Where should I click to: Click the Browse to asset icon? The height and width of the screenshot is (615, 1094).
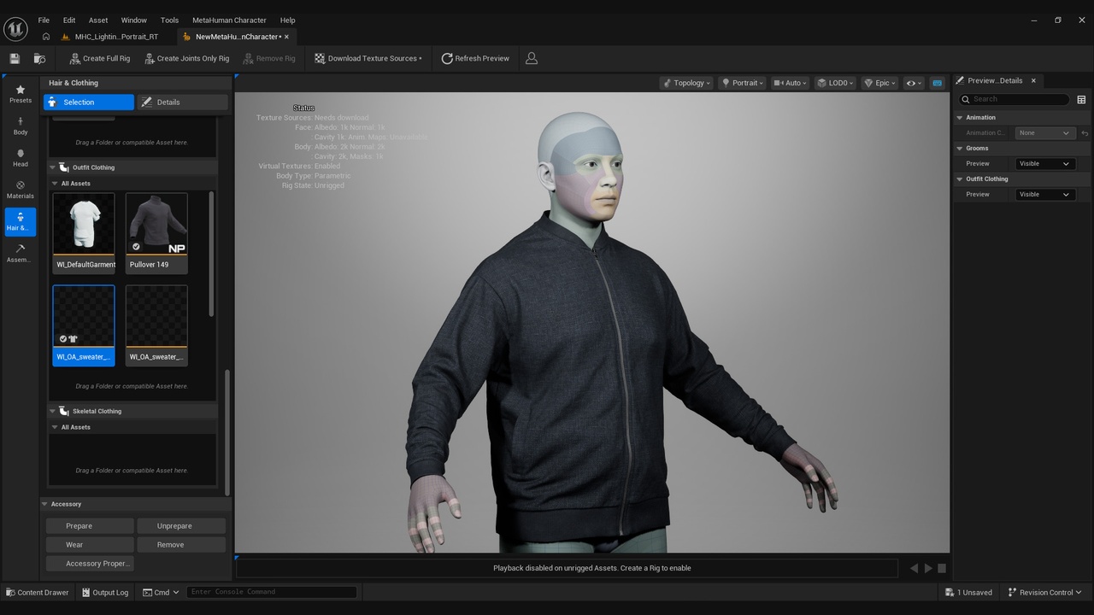pyautogui.click(x=39, y=59)
